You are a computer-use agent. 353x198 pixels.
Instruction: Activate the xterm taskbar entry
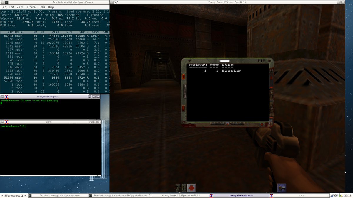click(299, 196)
